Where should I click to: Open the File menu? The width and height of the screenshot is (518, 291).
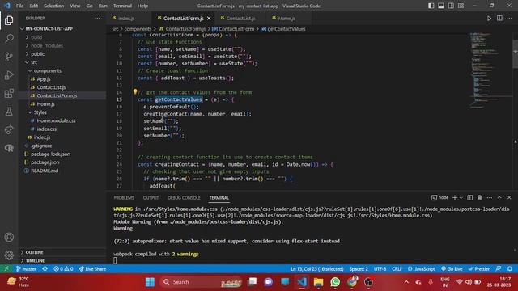[x=19, y=6]
